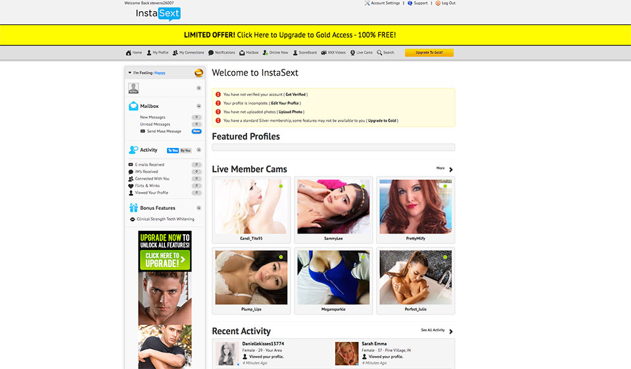Click the Get Verified link

pos(296,95)
